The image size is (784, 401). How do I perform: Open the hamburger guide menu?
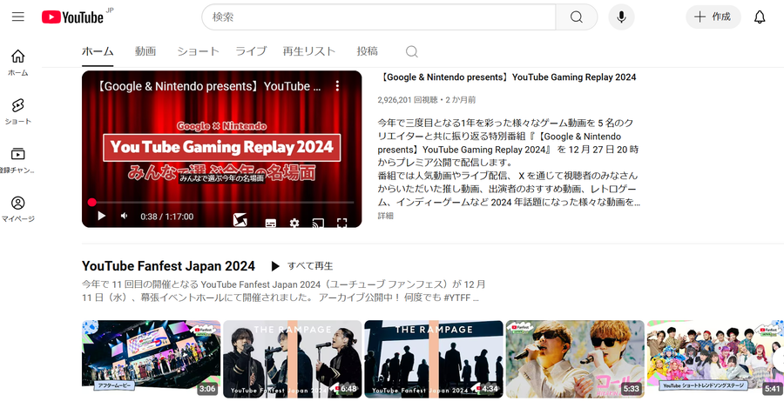pyautogui.click(x=18, y=17)
